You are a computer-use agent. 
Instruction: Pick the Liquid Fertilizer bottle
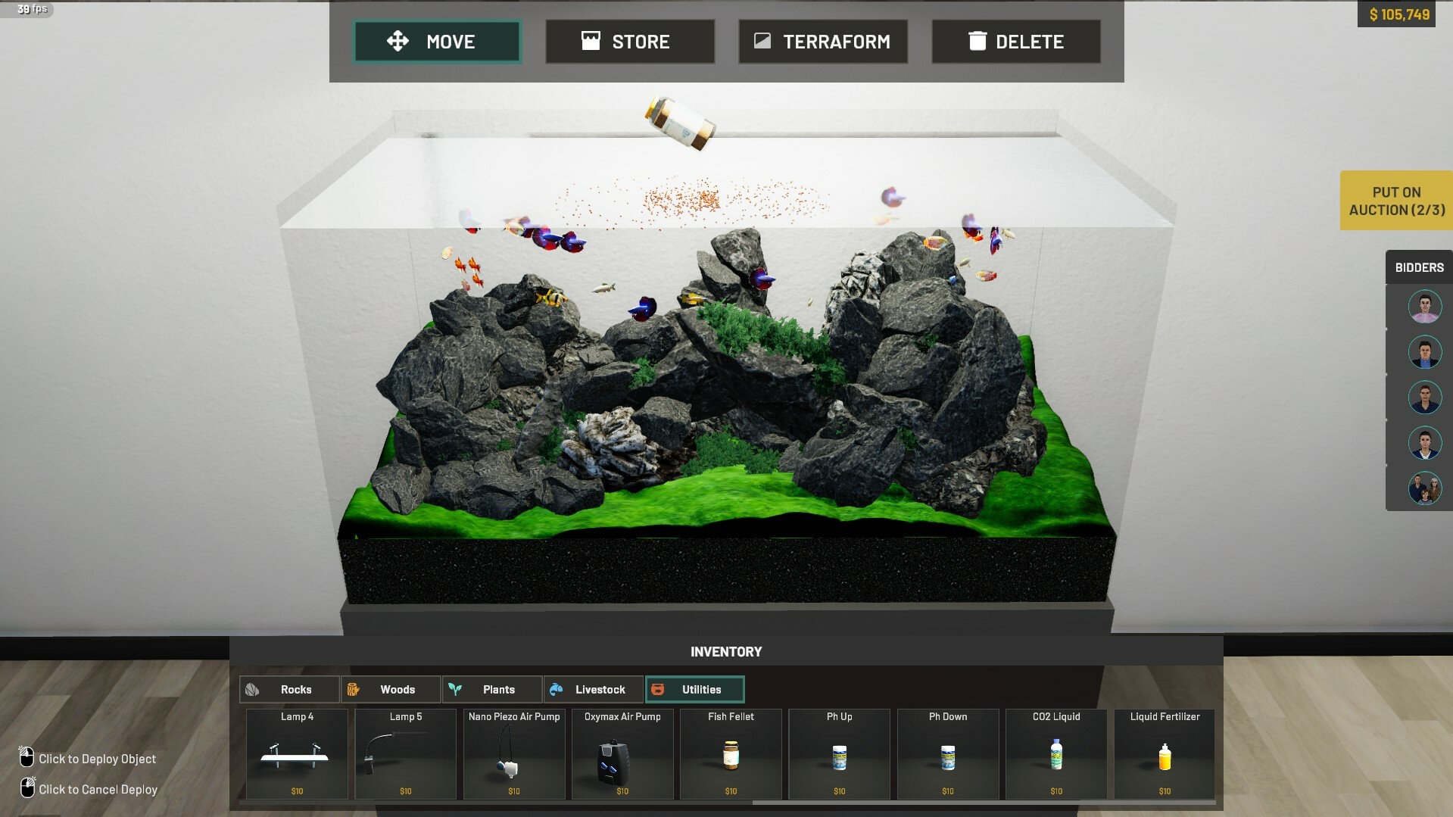click(x=1165, y=753)
